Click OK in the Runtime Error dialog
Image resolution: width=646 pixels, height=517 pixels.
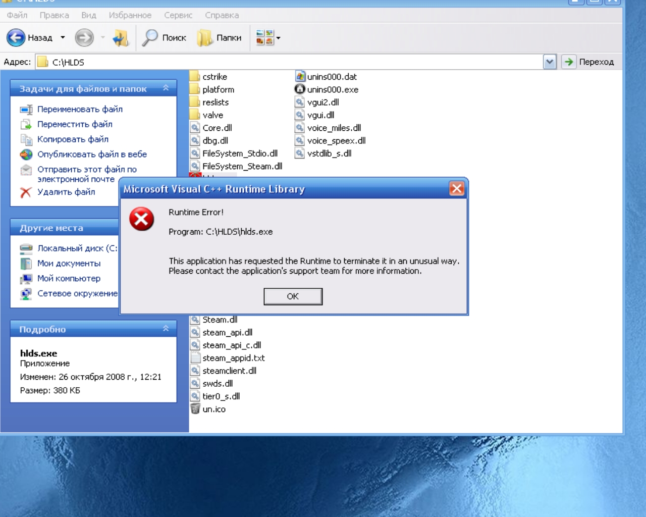point(293,296)
